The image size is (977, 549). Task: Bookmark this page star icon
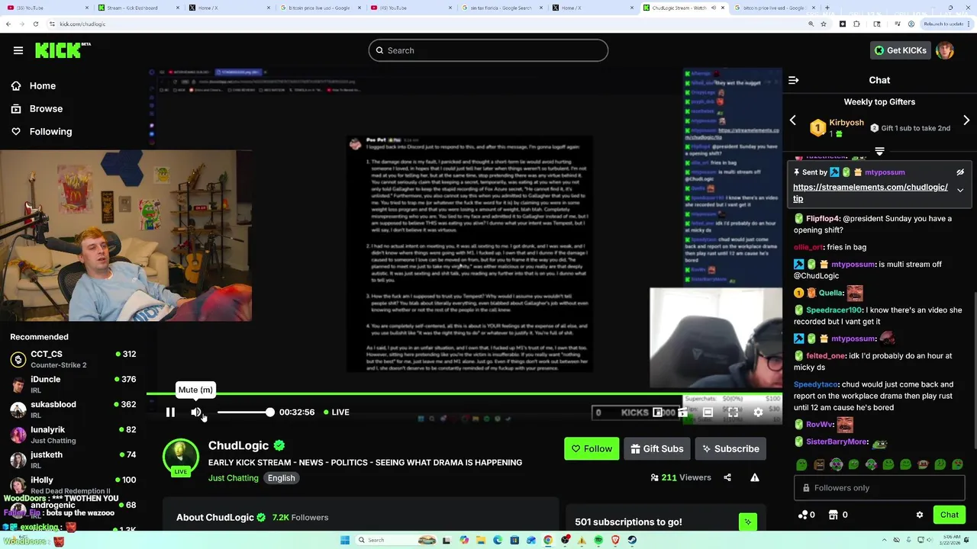(x=824, y=24)
